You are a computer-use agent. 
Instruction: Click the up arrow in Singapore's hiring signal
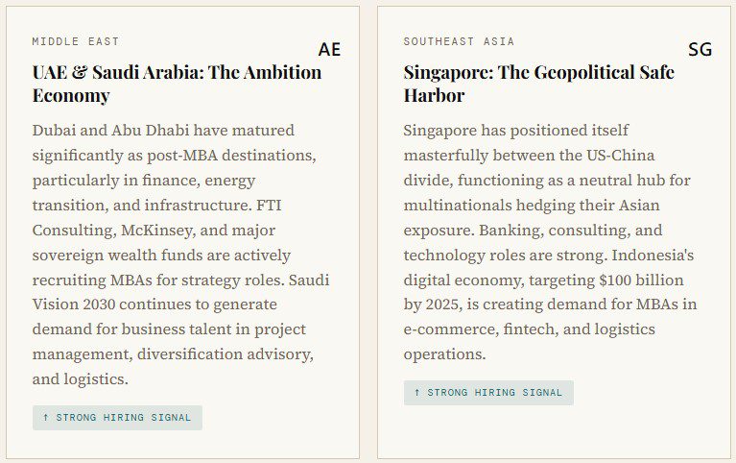click(416, 393)
